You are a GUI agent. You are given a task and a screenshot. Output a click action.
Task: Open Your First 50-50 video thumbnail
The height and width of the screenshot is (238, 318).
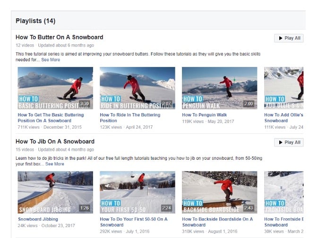(x=138, y=192)
